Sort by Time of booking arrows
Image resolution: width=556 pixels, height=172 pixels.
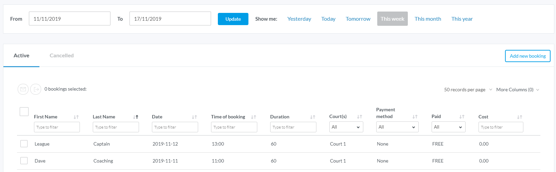coord(254,117)
